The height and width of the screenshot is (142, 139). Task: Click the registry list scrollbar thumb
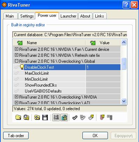pos(124,63)
